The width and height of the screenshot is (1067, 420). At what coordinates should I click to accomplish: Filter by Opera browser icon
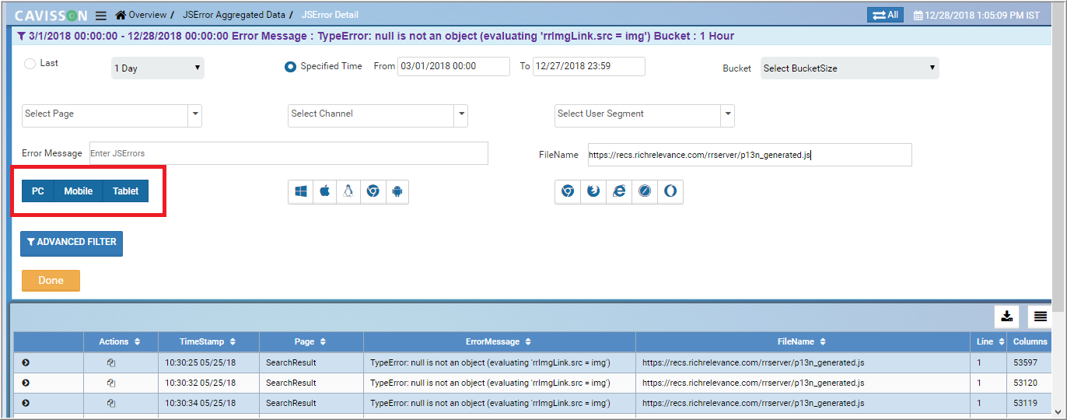(670, 191)
